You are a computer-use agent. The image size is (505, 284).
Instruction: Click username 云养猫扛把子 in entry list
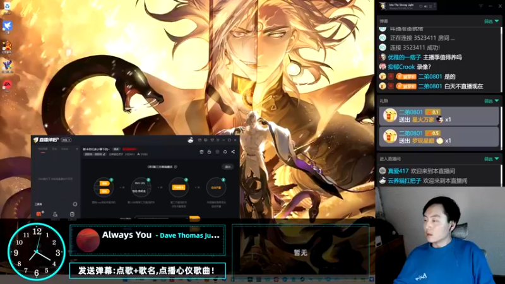pos(404,180)
